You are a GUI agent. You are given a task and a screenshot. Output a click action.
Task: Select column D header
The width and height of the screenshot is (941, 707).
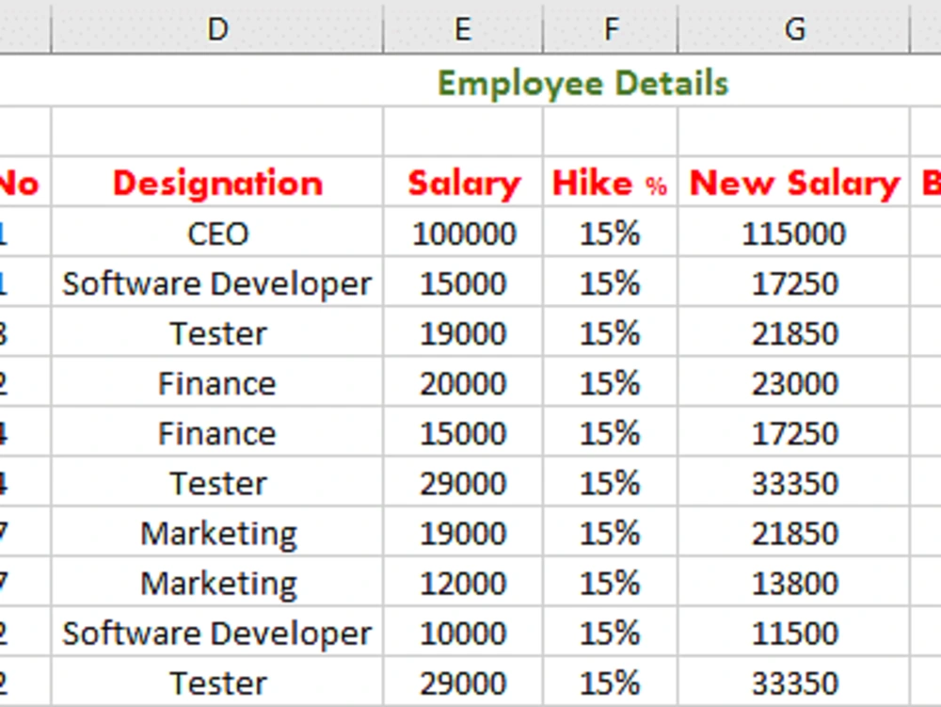pos(217,28)
